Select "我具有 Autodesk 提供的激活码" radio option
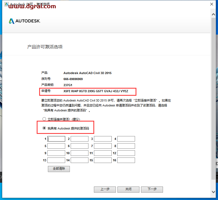The image size is (218, 200). [x=44, y=128]
